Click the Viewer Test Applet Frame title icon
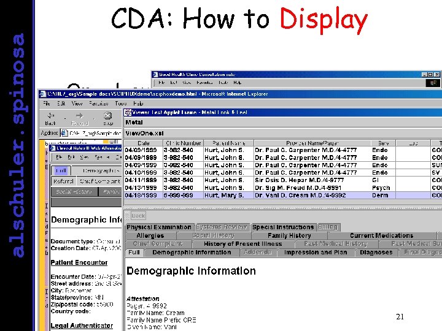442x331 pixels. 128,112
